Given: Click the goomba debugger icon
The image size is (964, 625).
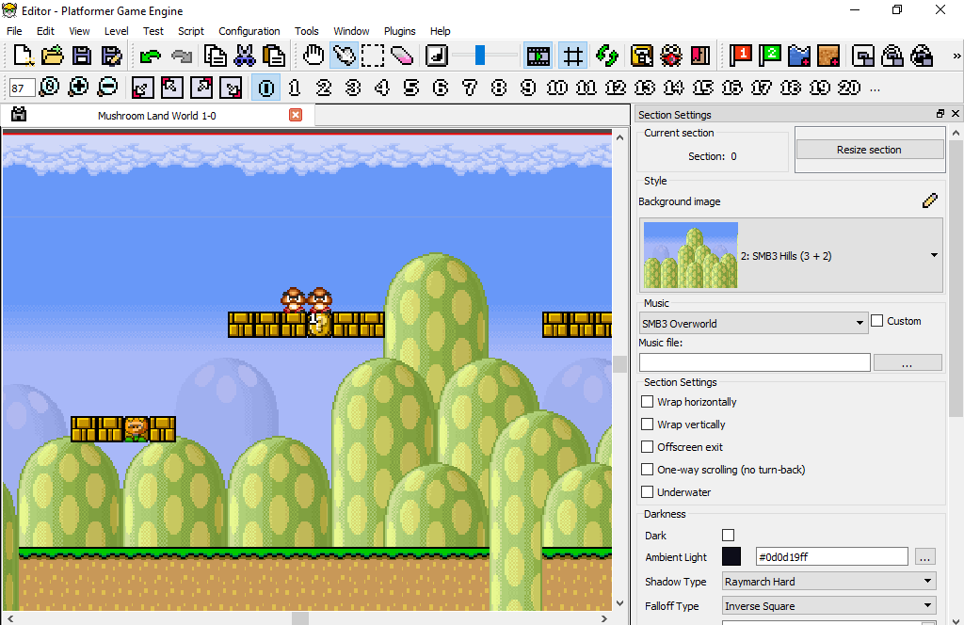Looking at the screenshot, I should click(671, 56).
